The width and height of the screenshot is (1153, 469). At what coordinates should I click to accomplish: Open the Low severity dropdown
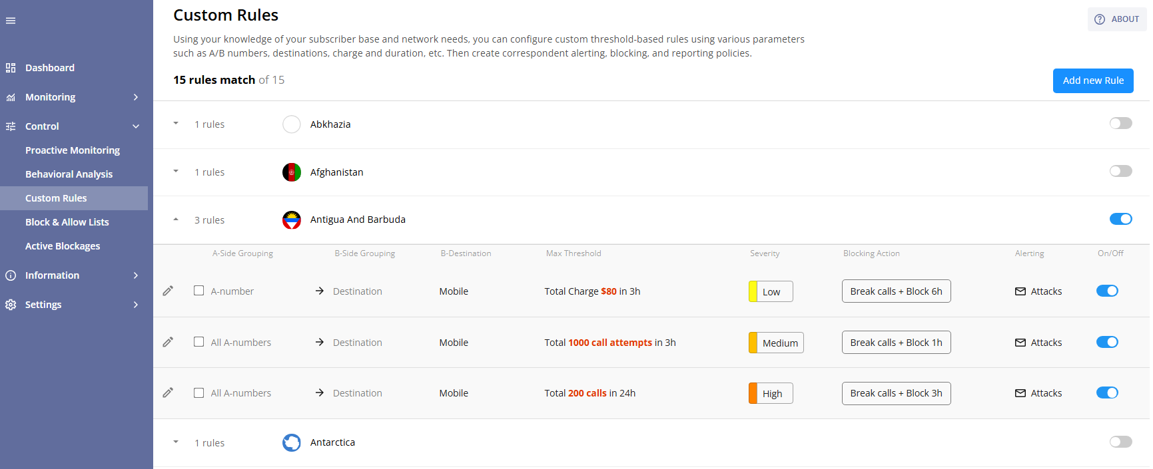click(771, 291)
